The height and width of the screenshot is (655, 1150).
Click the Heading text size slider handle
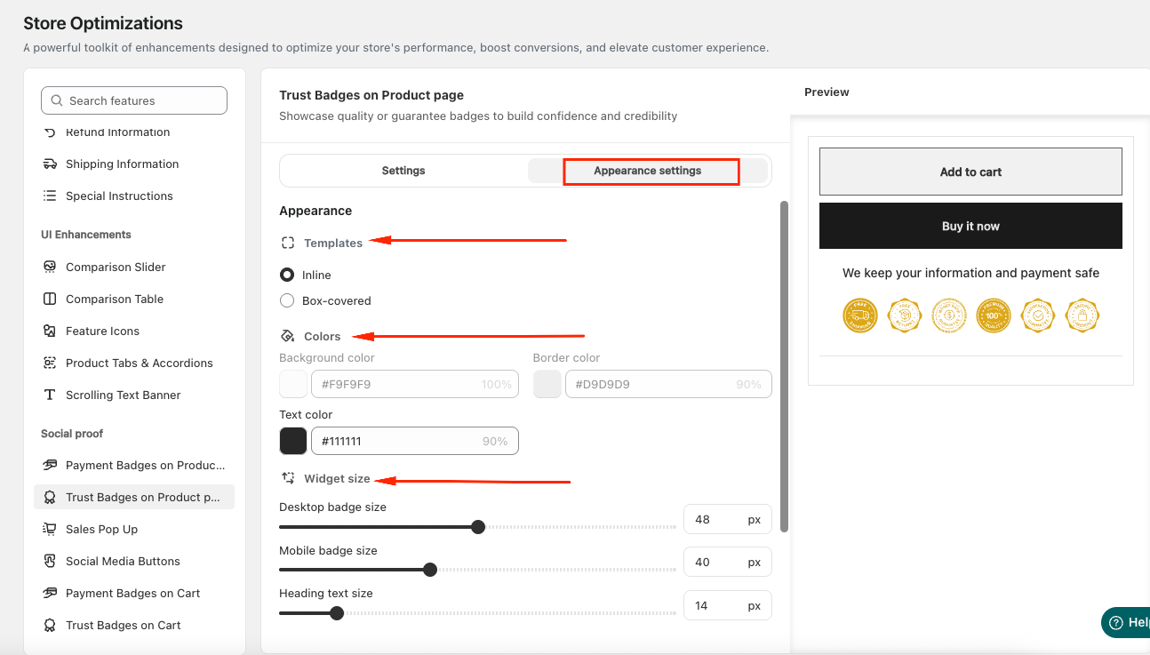337,612
